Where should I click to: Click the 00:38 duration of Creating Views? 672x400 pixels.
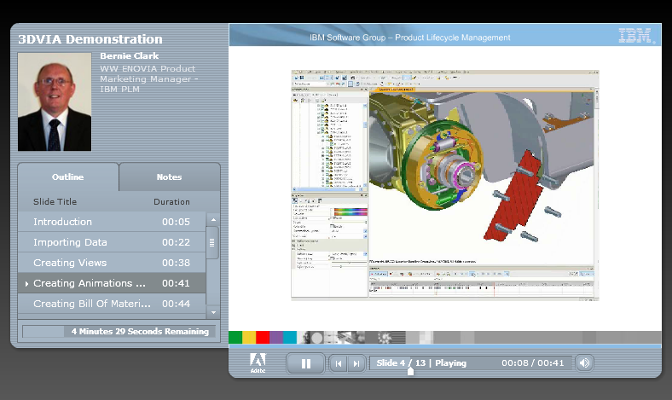[x=176, y=263]
